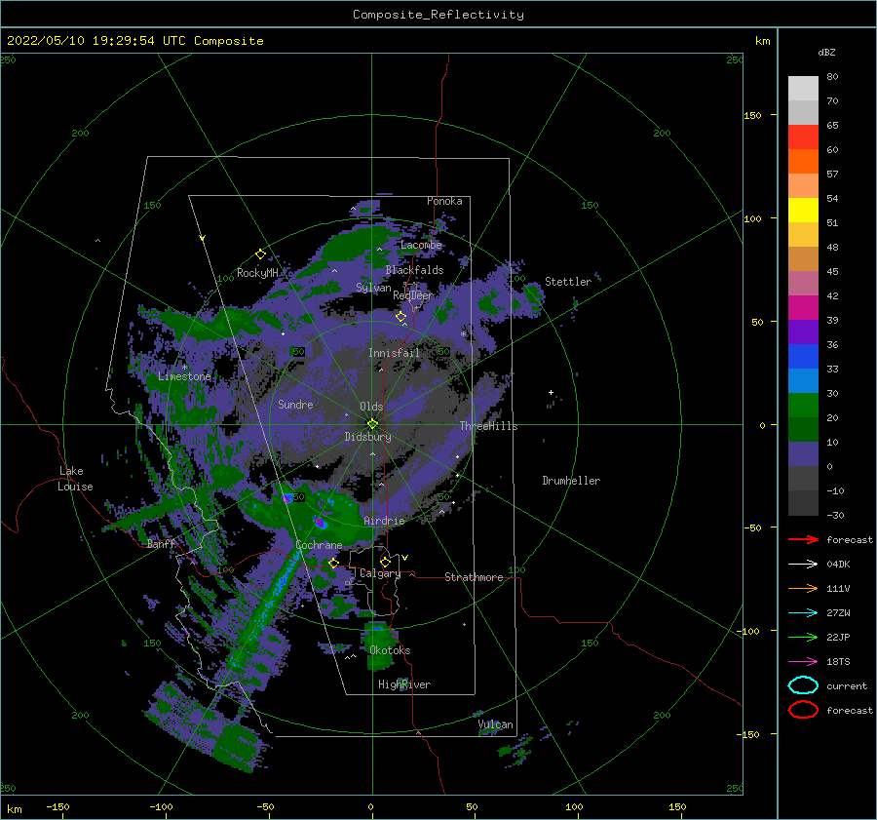Click the Olds city label

click(371, 407)
